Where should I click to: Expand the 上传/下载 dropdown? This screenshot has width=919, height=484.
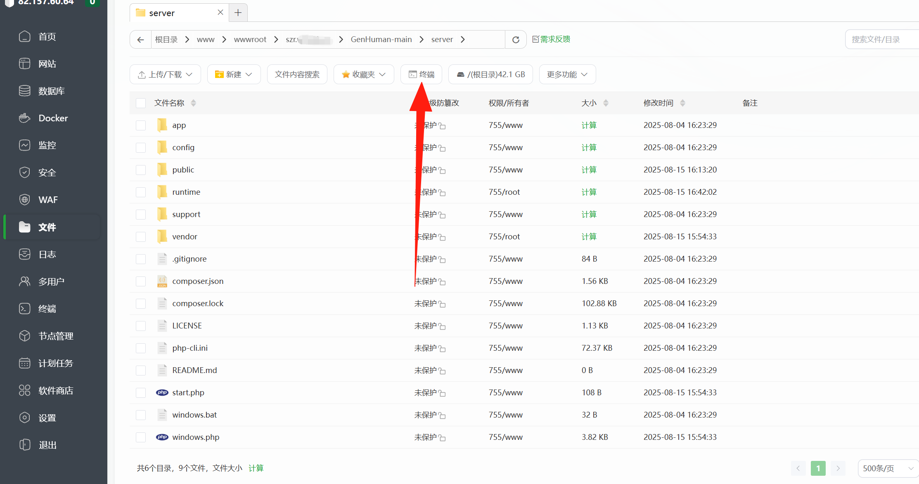tap(165, 74)
